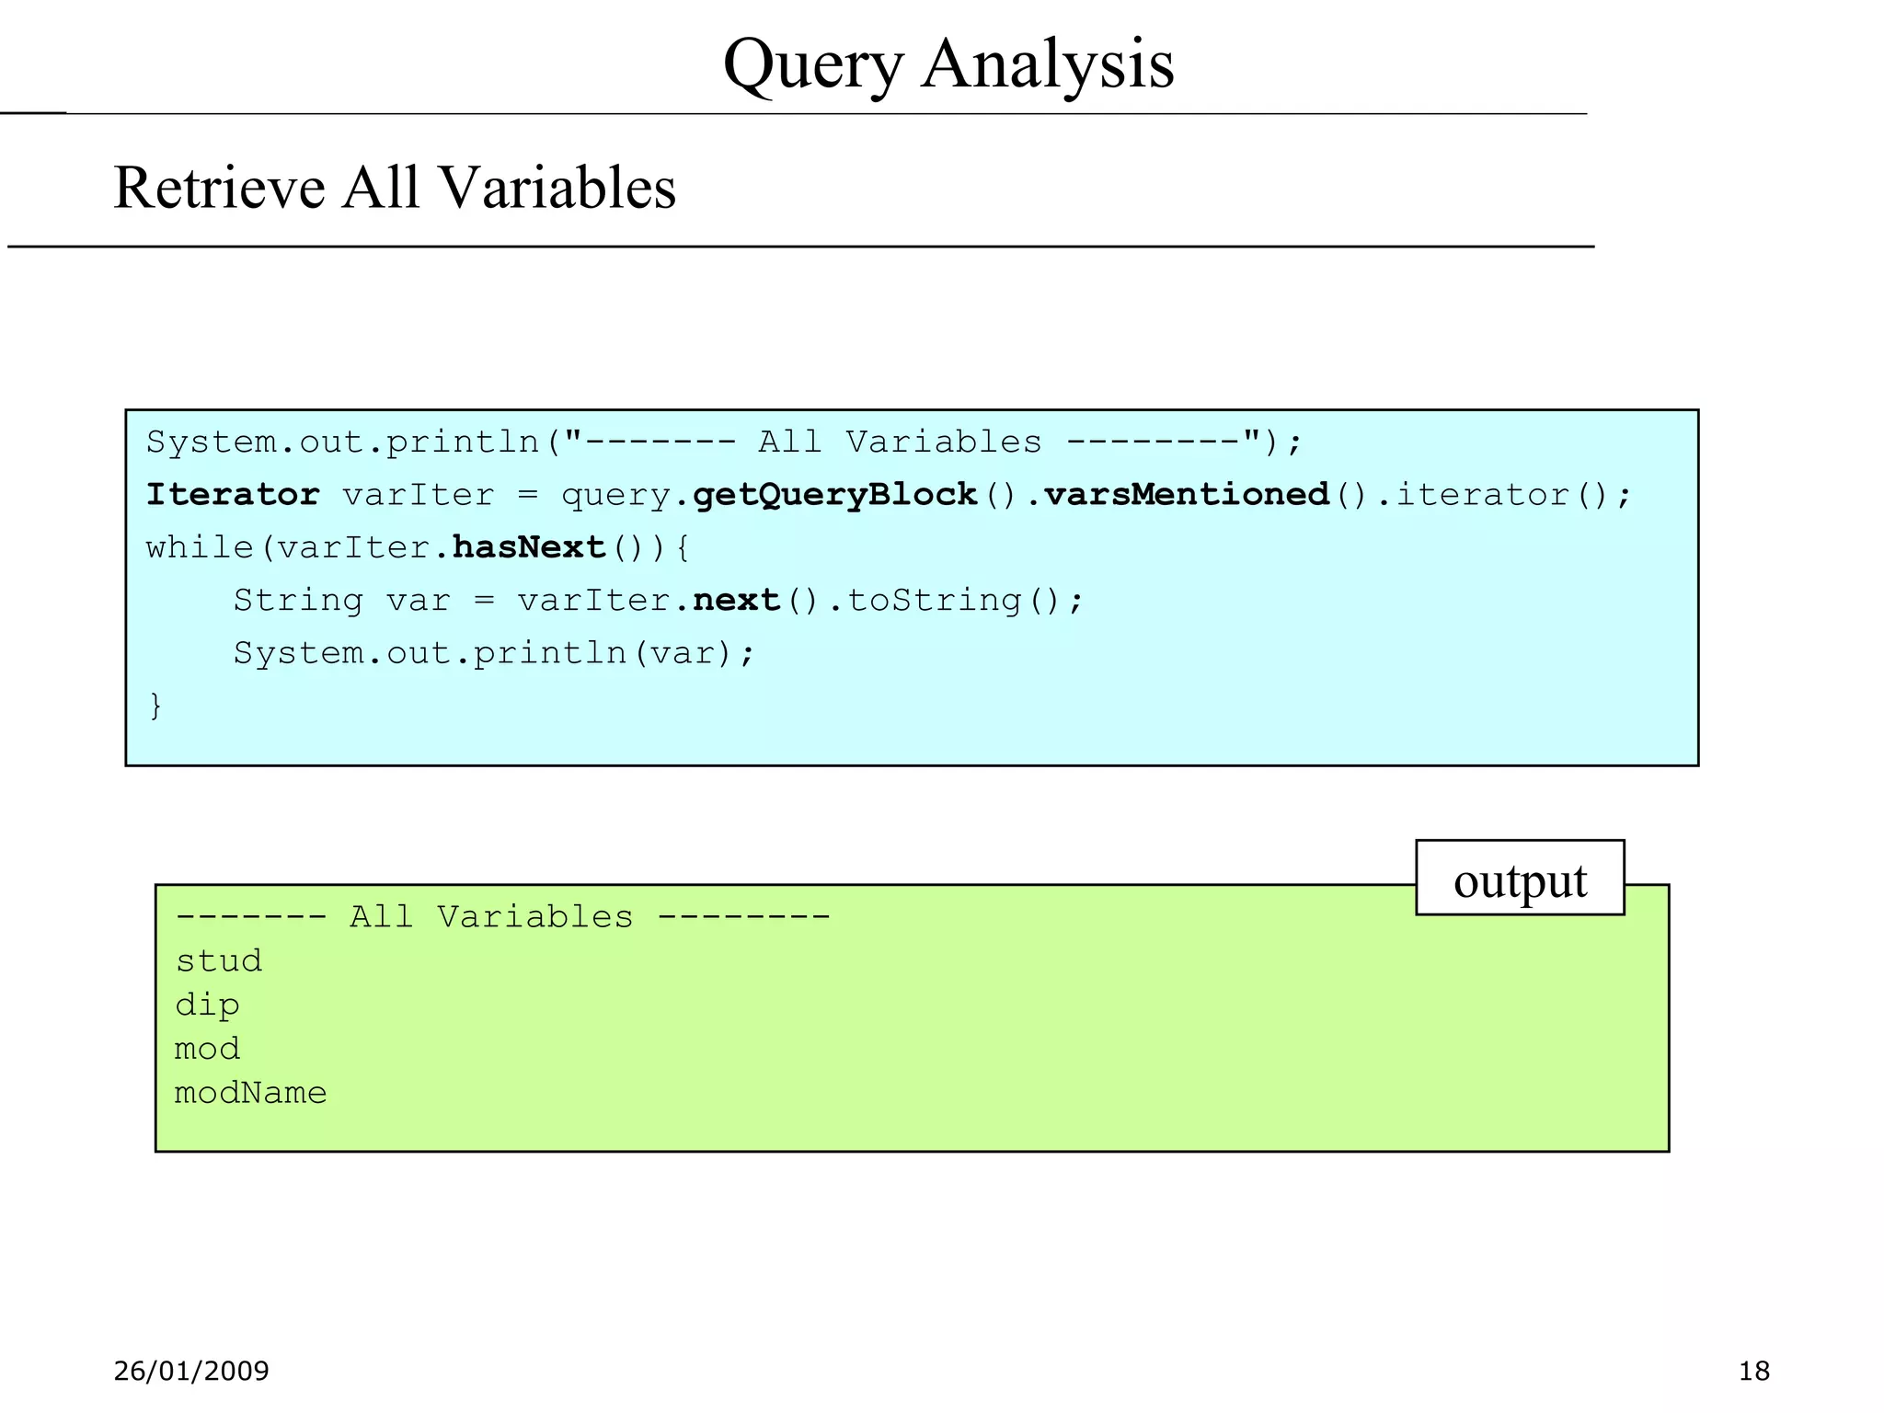Image resolution: width=1884 pixels, height=1413 pixels.
Task: Select 'dip' in the output box
Action: click(x=208, y=1005)
